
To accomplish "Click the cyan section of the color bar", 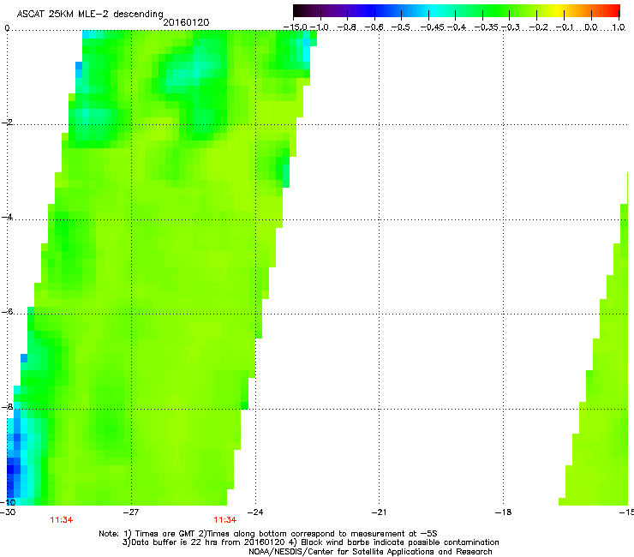I will pyautogui.click(x=434, y=10).
